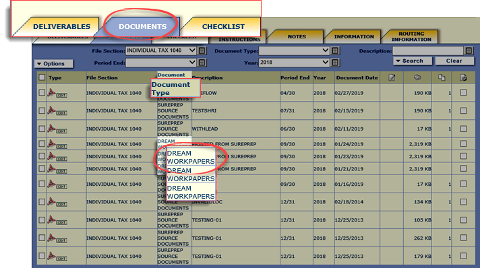
Task: Expand the Options menu button
Action: (x=54, y=64)
